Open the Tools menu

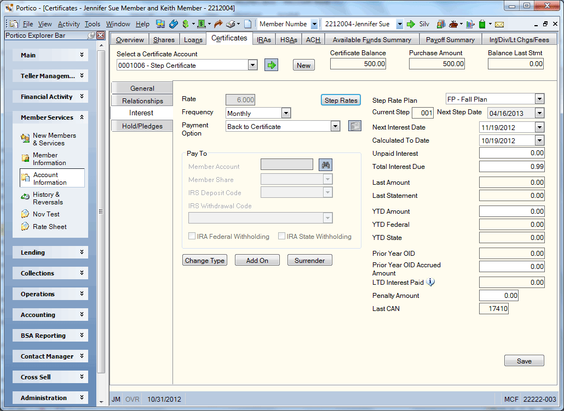point(93,24)
